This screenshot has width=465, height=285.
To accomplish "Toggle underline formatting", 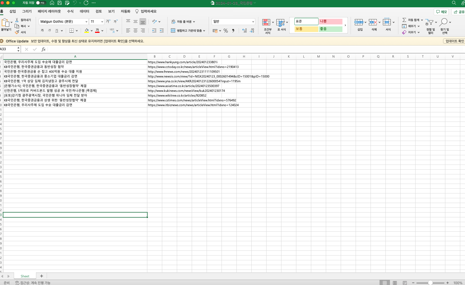I will [x=57, y=31].
